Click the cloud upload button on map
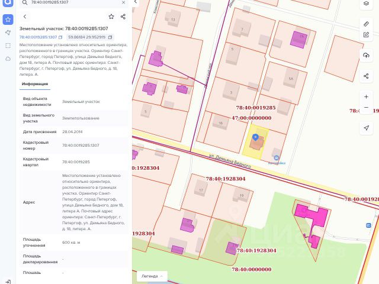This screenshot has width=379, height=284. 366,56
